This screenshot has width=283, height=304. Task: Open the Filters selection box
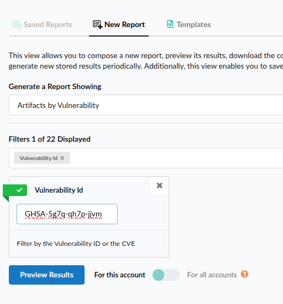pyautogui.click(x=146, y=158)
